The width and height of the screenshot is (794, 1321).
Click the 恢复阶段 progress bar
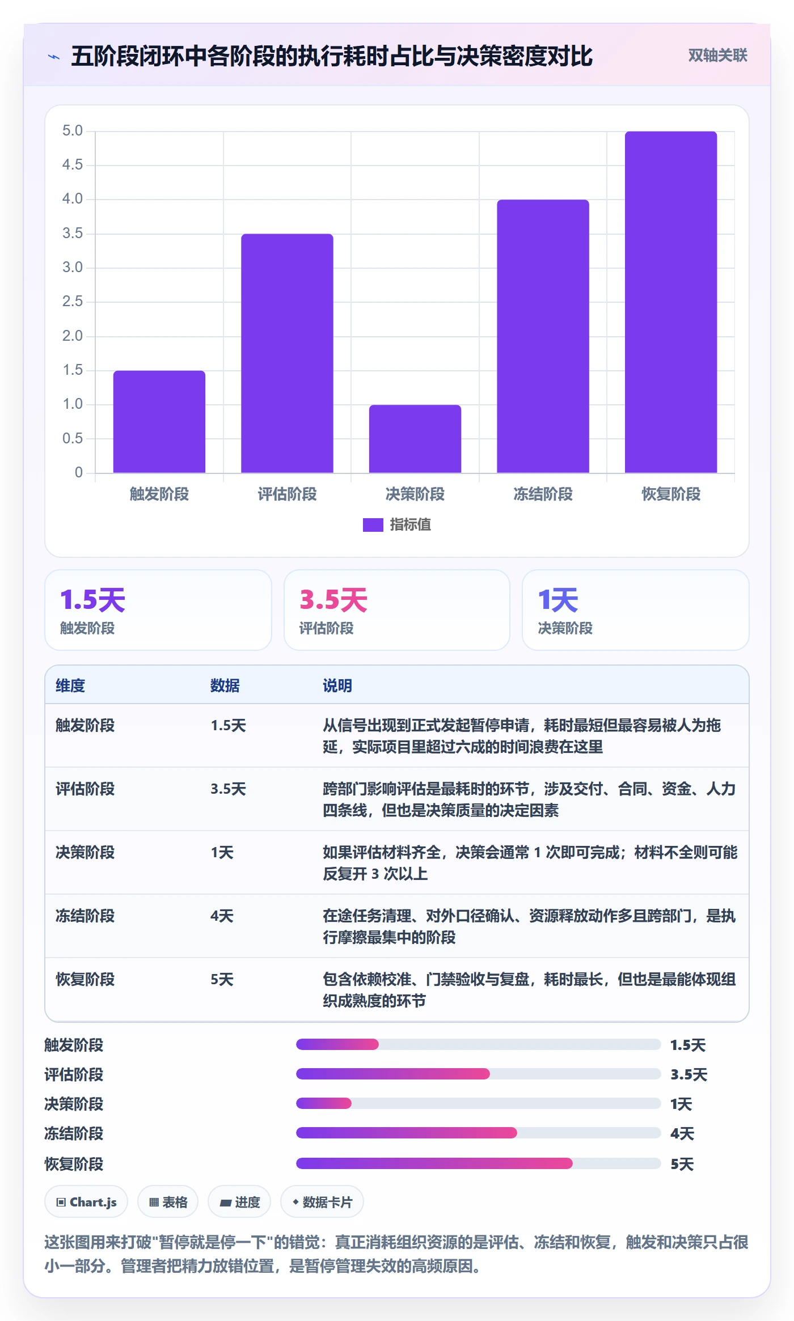(478, 1163)
